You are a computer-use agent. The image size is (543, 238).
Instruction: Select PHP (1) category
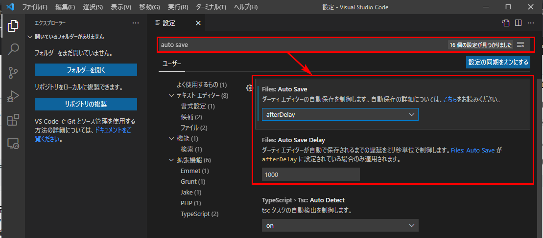[191, 203]
